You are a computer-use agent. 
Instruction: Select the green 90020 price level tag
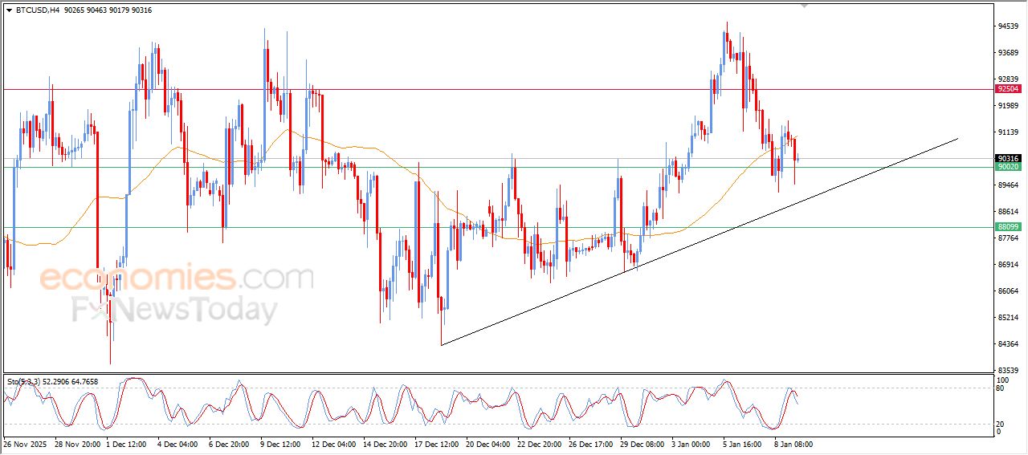point(1007,167)
